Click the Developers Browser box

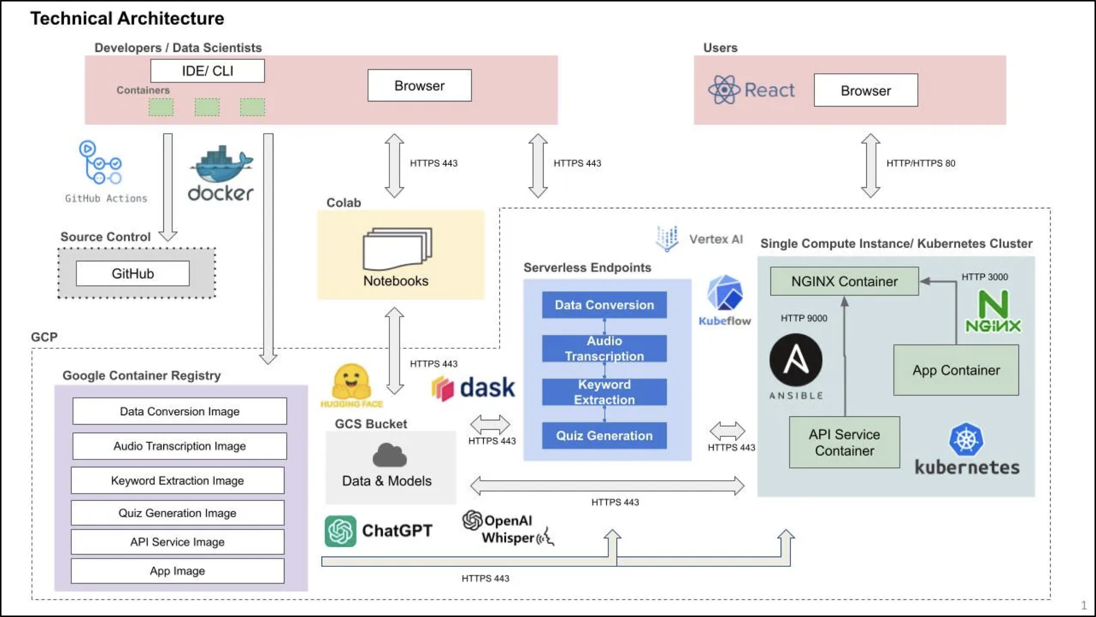coord(419,86)
